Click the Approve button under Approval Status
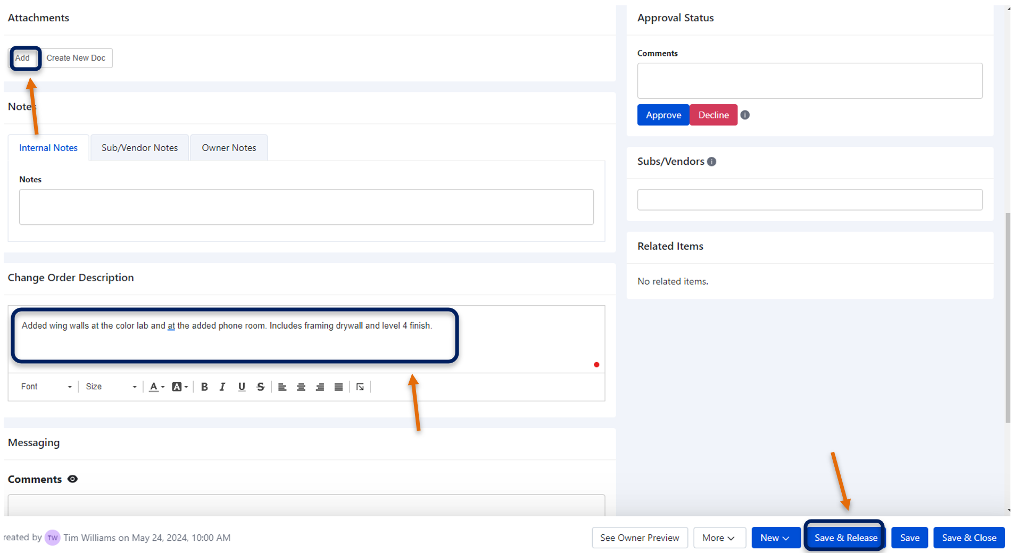Image resolution: width=1012 pixels, height=553 pixels. tap(662, 114)
